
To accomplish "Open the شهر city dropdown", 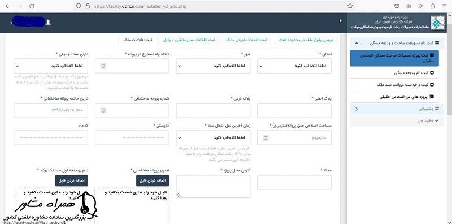I will click(213, 66).
